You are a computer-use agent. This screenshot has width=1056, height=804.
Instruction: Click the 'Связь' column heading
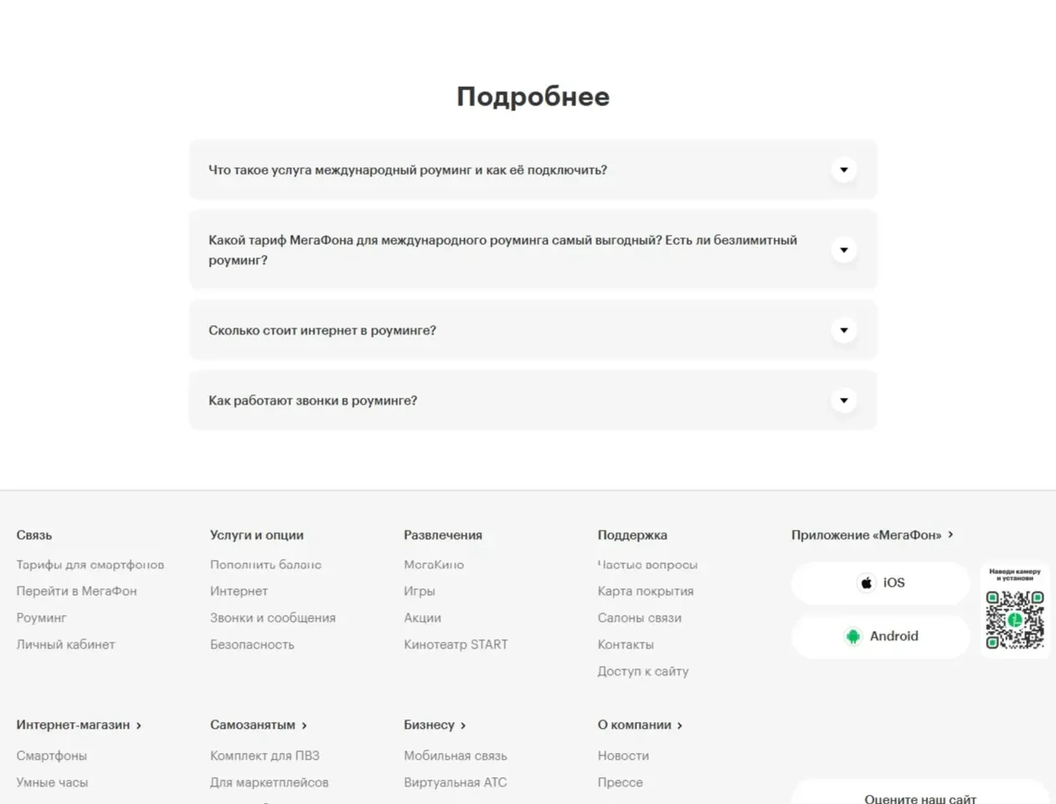point(34,535)
